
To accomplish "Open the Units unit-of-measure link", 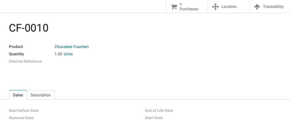I will point(68,54).
